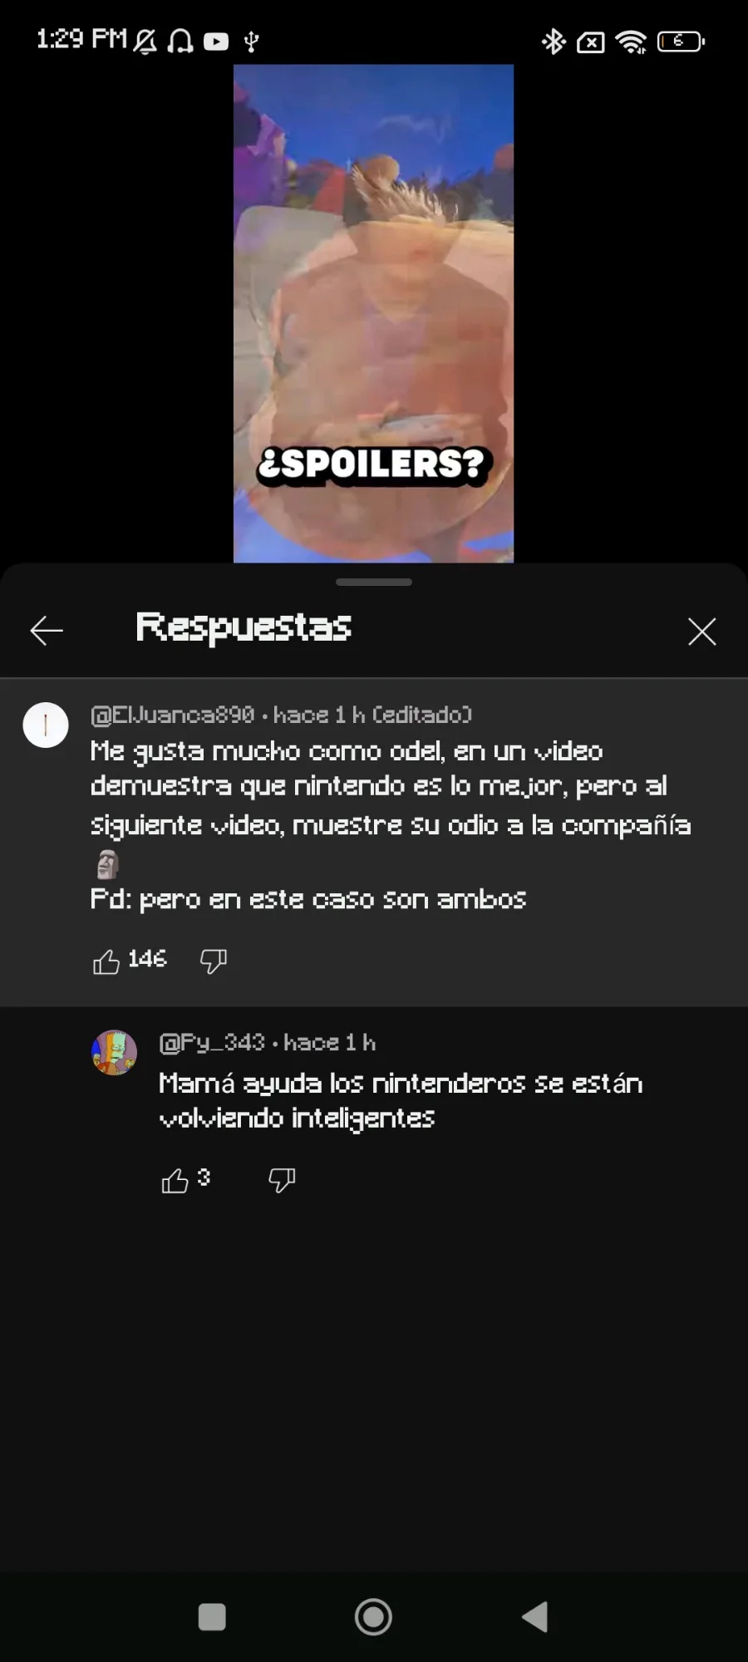The height and width of the screenshot is (1662, 748).
Task: Open @ElJuanca890 profile avatar
Action: pos(46,725)
